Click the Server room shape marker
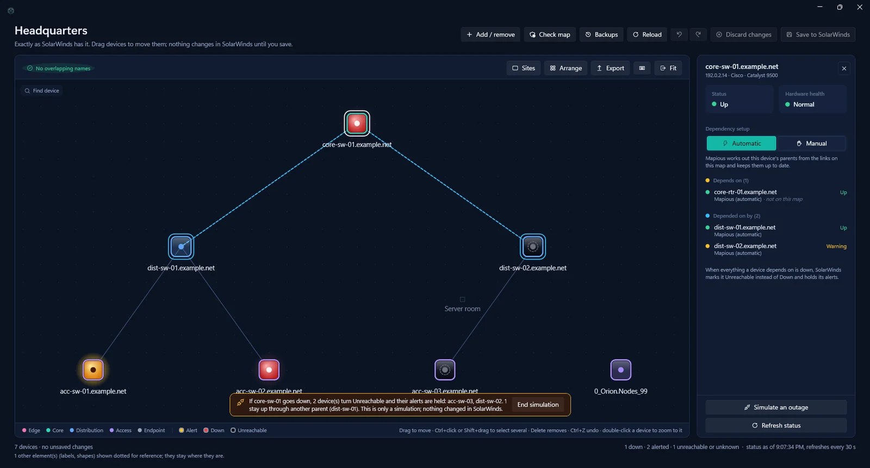Image resolution: width=870 pixels, height=468 pixels. (463, 299)
